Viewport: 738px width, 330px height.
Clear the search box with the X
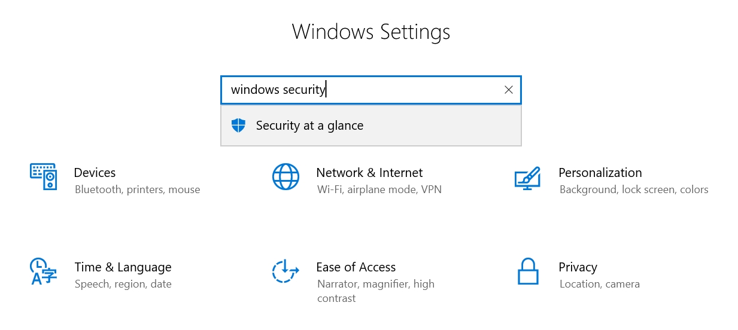point(509,90)
